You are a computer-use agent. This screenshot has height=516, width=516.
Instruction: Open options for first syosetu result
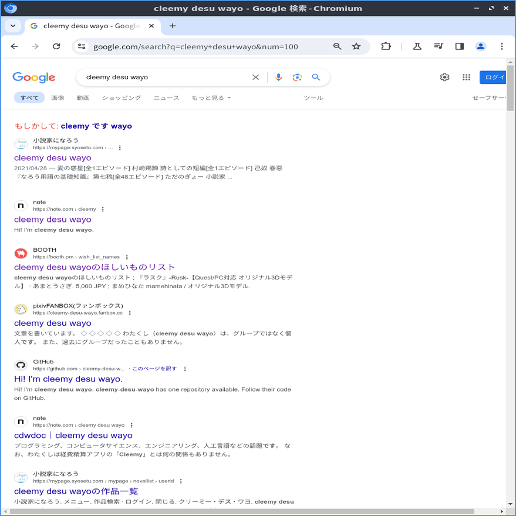pyautogui.click(x=120, y=148)
